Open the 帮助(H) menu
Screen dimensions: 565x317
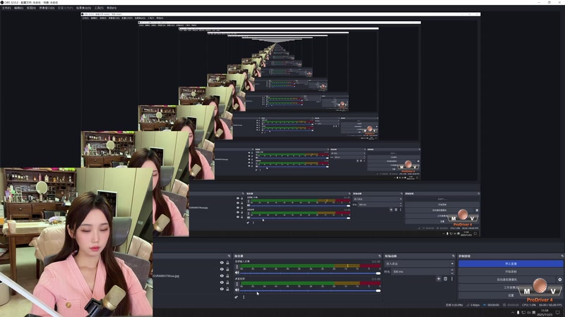[112, 8]
